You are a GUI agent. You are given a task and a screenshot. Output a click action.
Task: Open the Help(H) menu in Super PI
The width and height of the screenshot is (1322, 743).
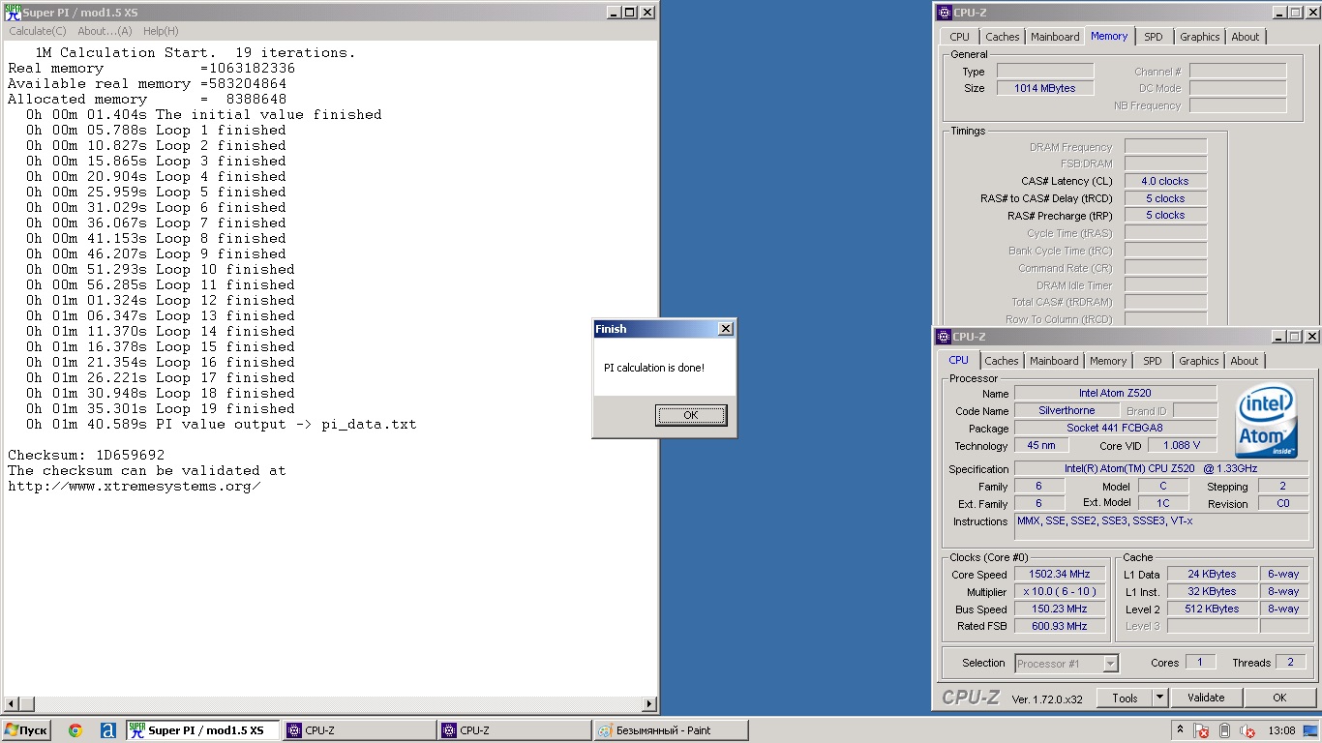[x=161, y=31]
